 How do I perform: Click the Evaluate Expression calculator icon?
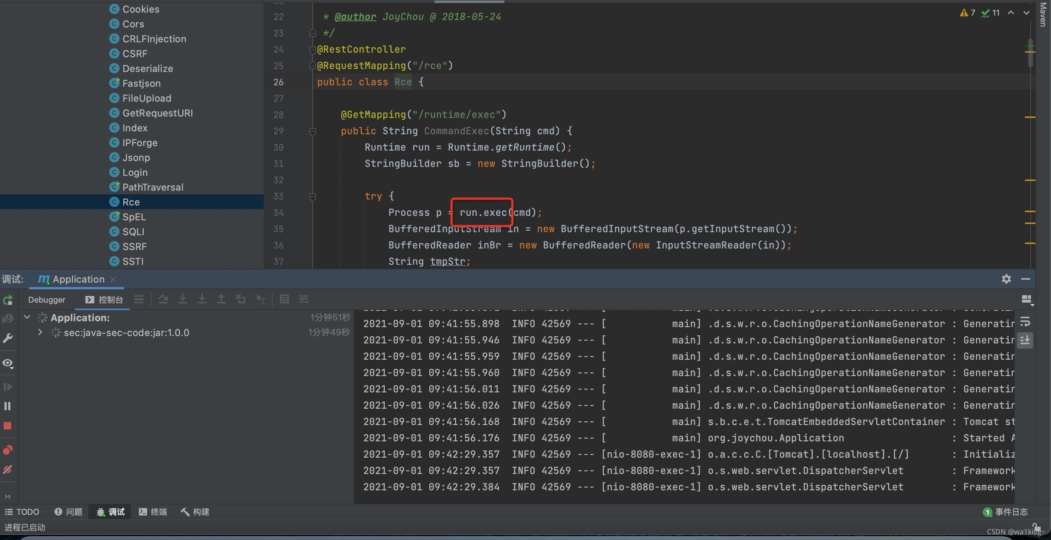coord(284,300)
